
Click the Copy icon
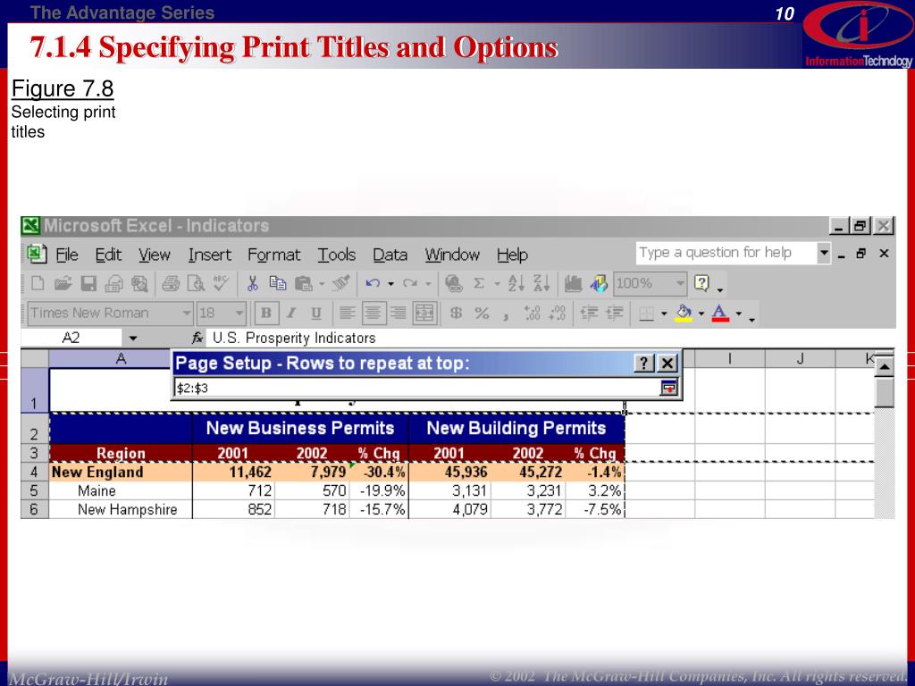click(x=277, y=284)
